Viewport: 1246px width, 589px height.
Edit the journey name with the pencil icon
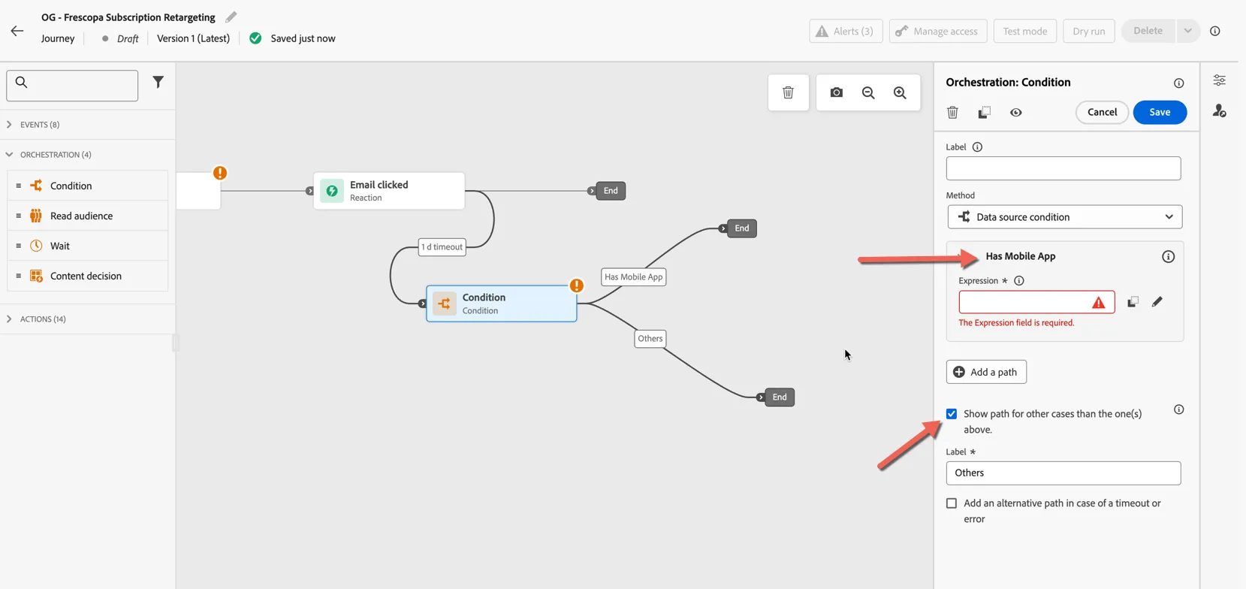[x=231, y=17]
